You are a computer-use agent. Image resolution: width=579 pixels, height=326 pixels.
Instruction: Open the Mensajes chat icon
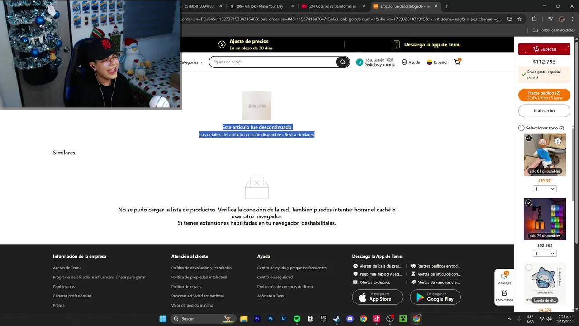[x=504, y=275]
